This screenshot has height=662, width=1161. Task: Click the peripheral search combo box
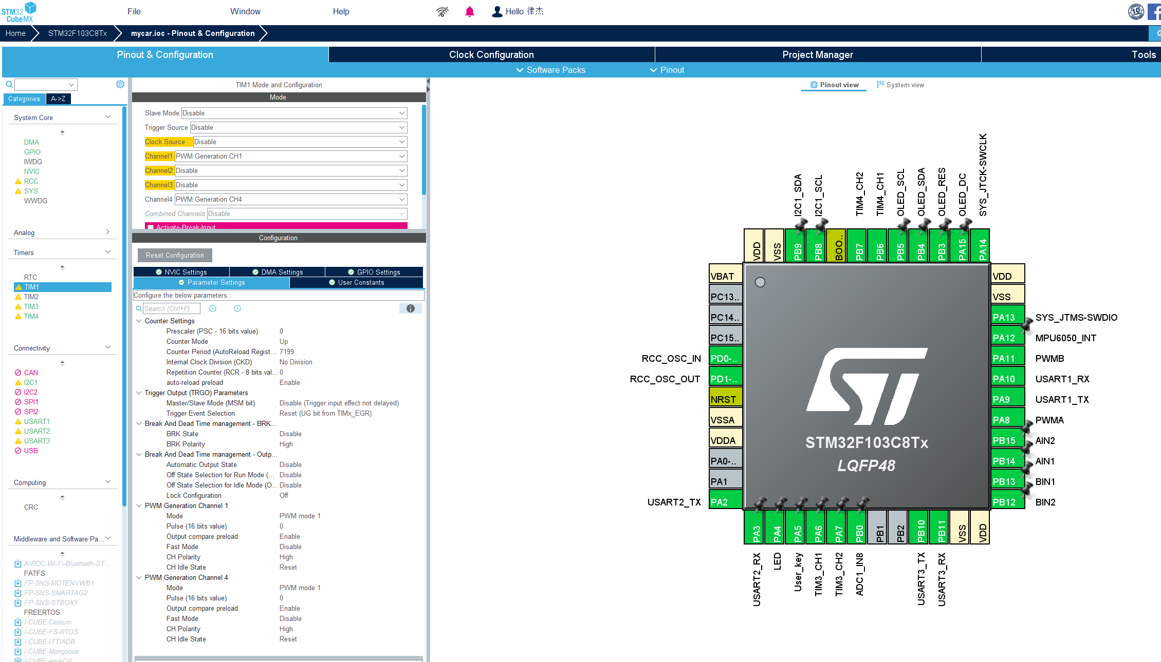coord(46,84)
